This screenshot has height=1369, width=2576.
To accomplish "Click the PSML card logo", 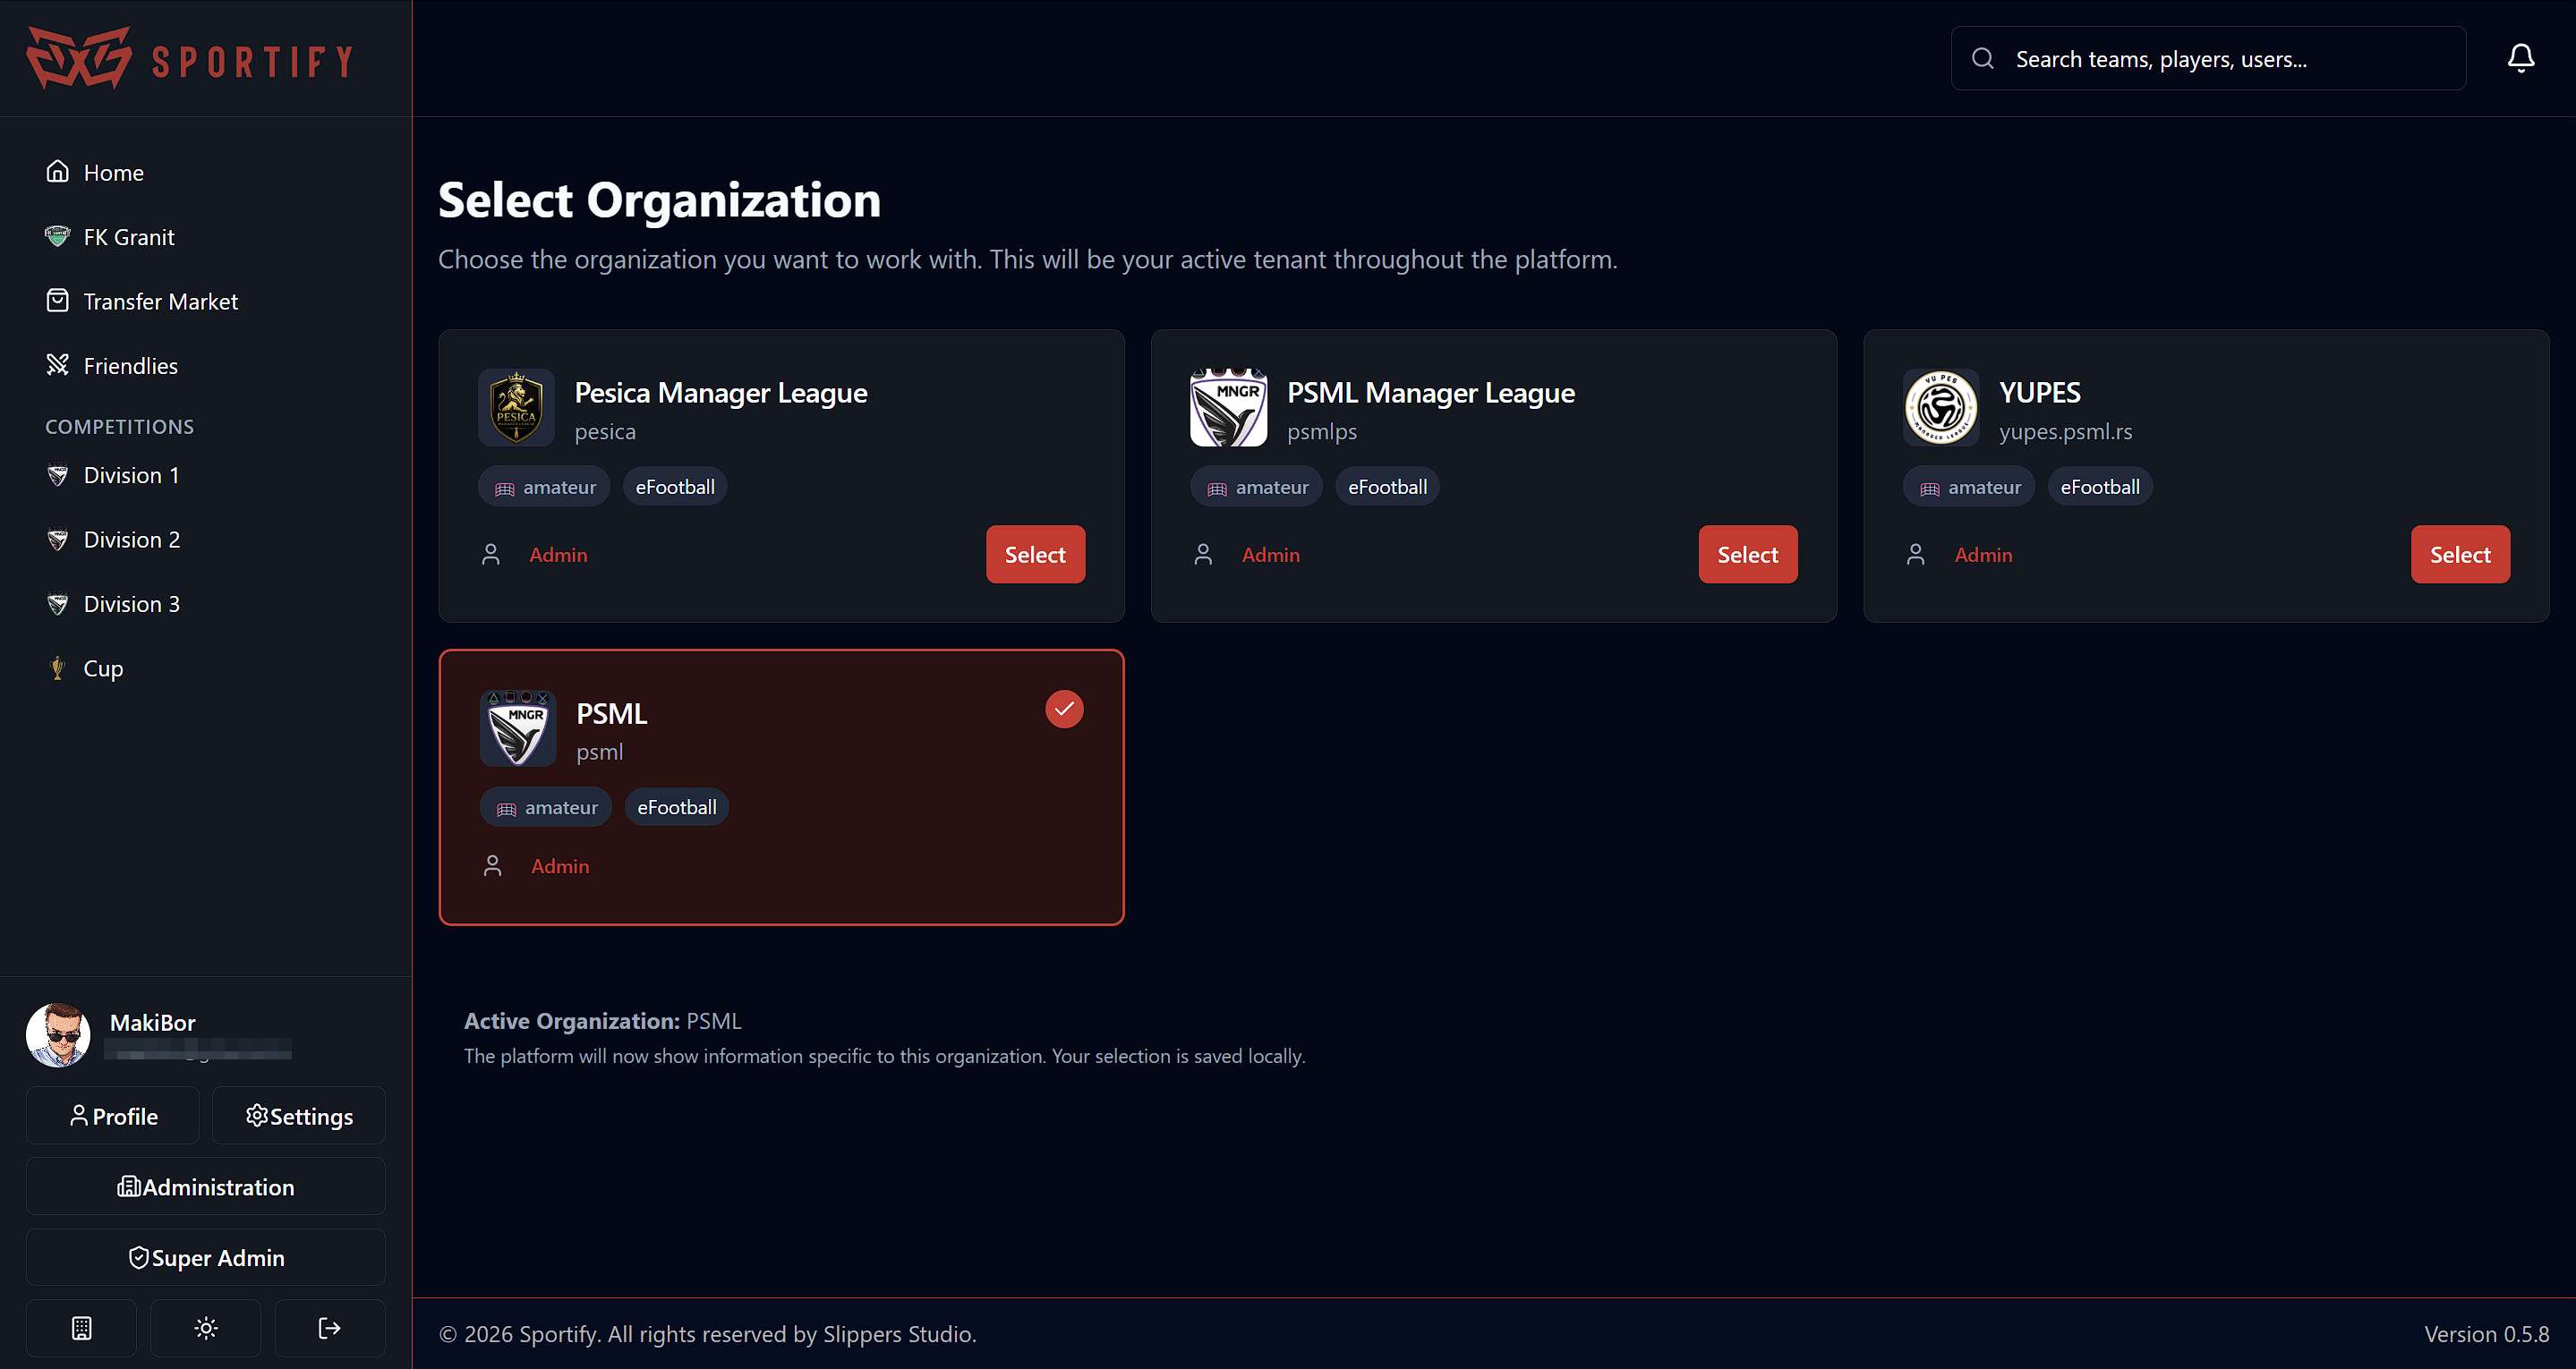I will tap(518, 728).
